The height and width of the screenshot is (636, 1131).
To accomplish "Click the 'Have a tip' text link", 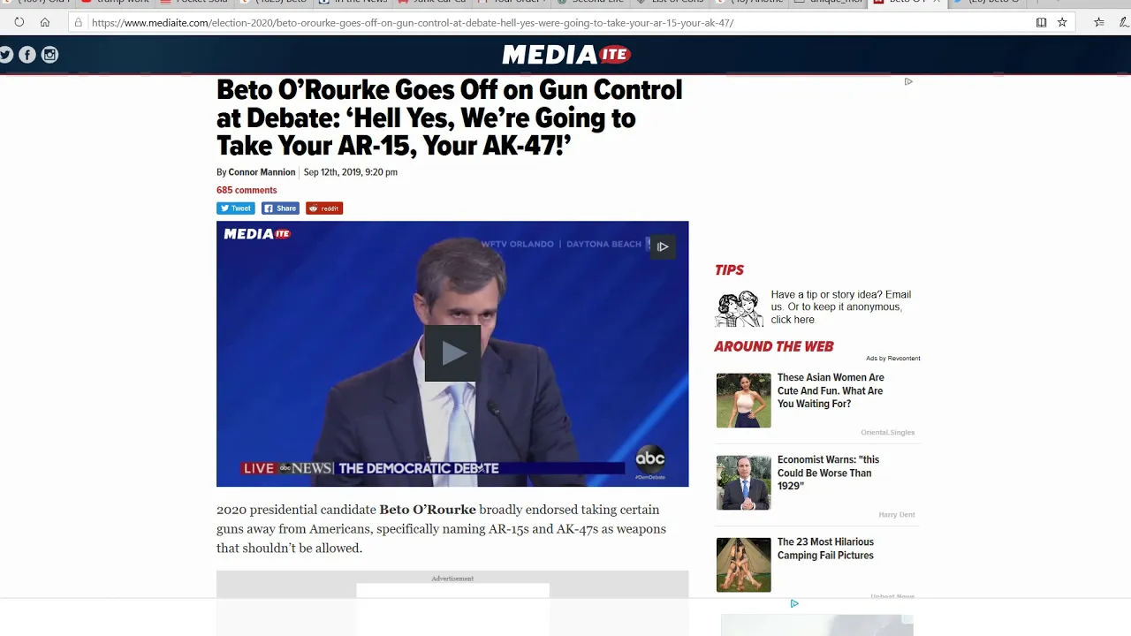I will tap(840, 307).
